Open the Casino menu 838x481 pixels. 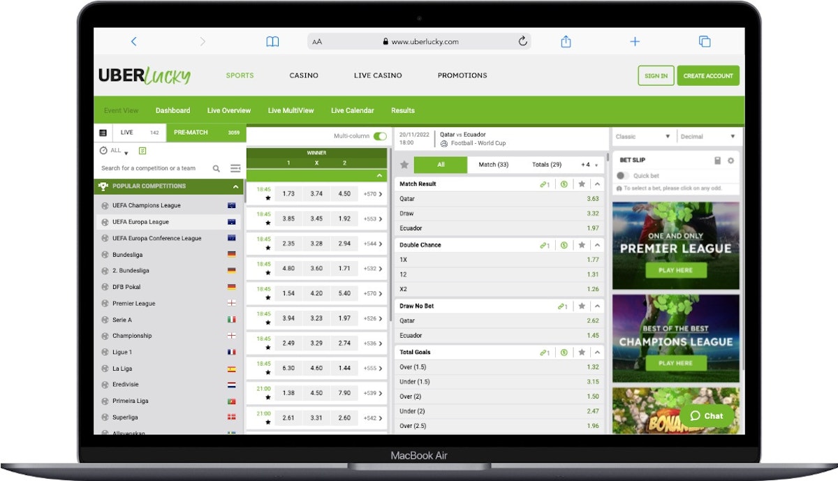click(x=304, y=75)
